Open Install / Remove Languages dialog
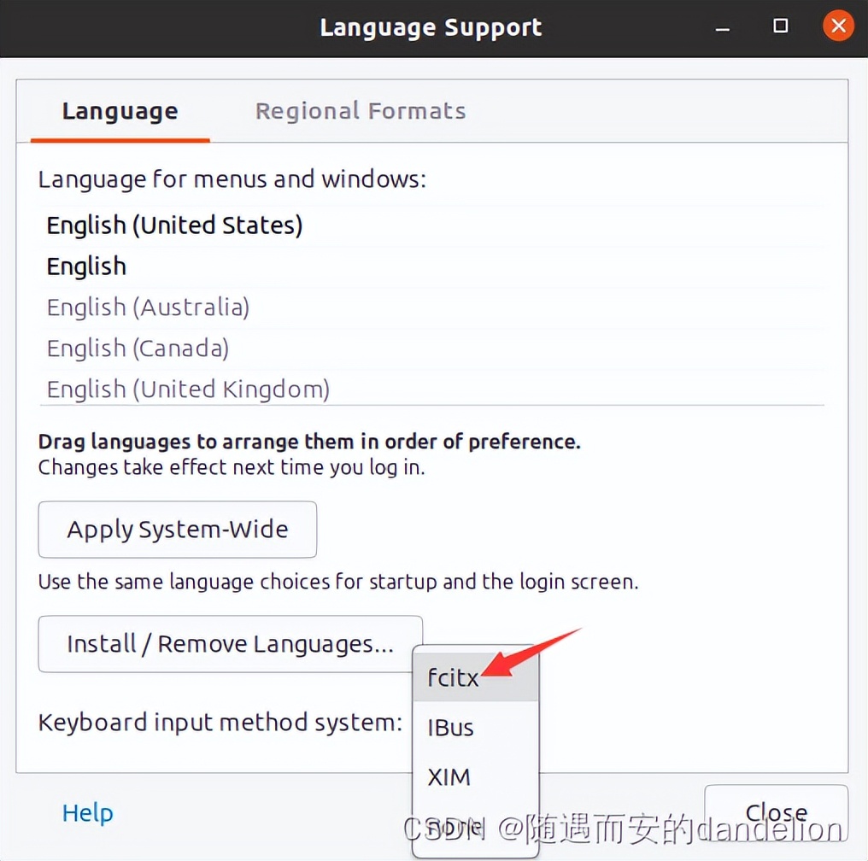This screenshot has height=861, width=868. [x=230, y=643]
